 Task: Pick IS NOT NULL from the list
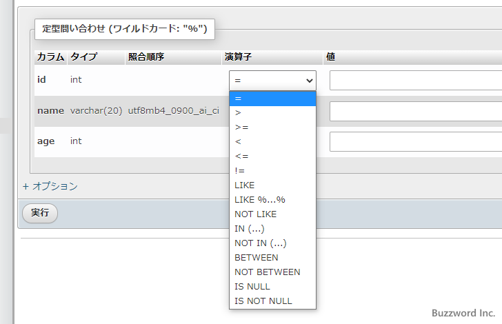pyautogui.click(x=272, y=301)
